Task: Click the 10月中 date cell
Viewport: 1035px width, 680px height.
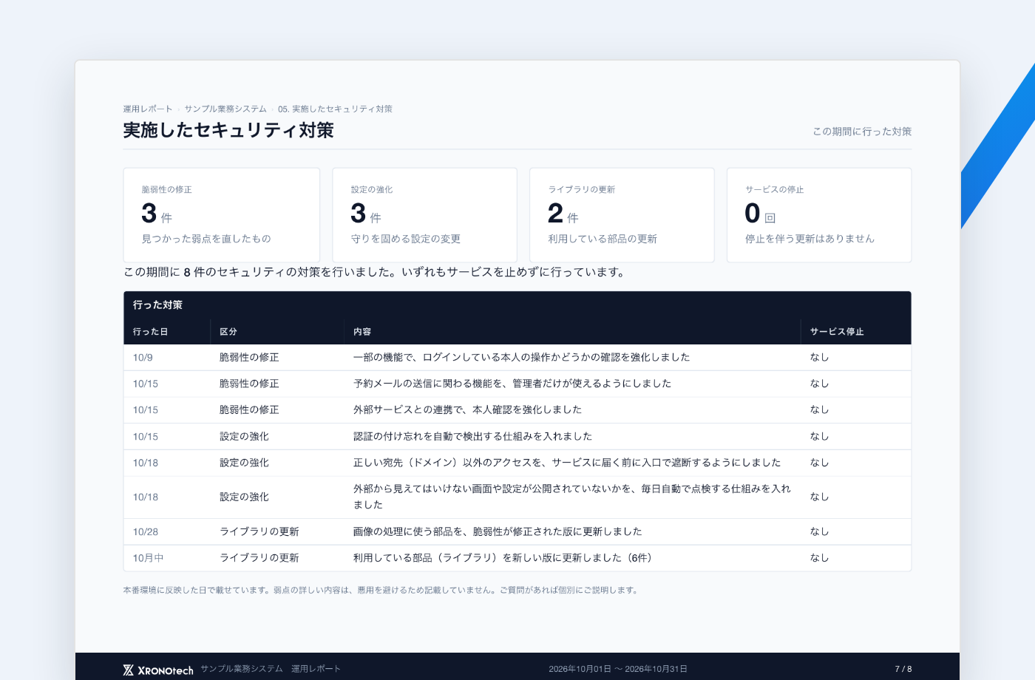Action: [148, 558]
